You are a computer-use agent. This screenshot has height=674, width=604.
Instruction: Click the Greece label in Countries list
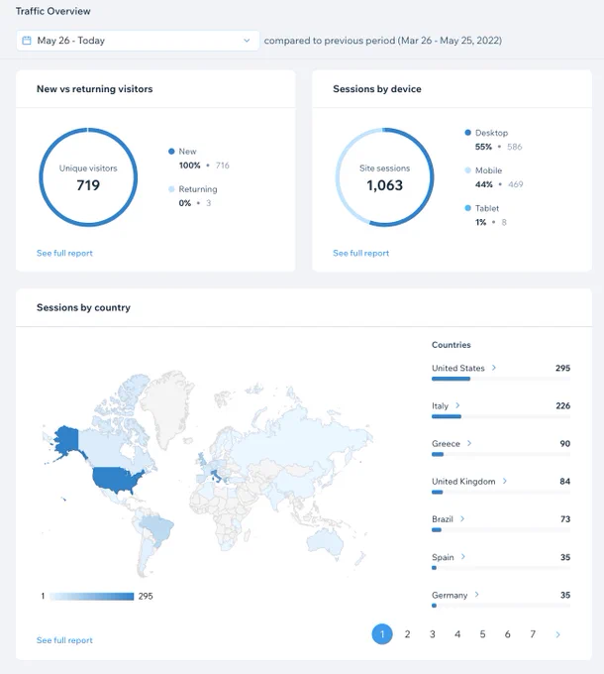click(446, 444)
